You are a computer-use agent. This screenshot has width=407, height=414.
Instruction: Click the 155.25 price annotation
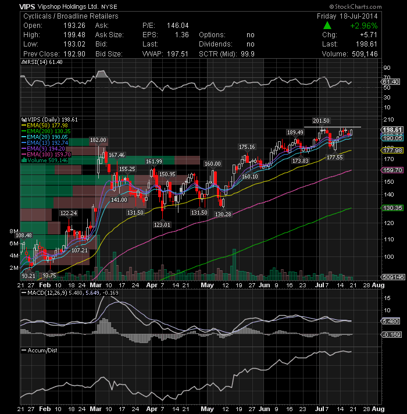(x=127, y=169)
